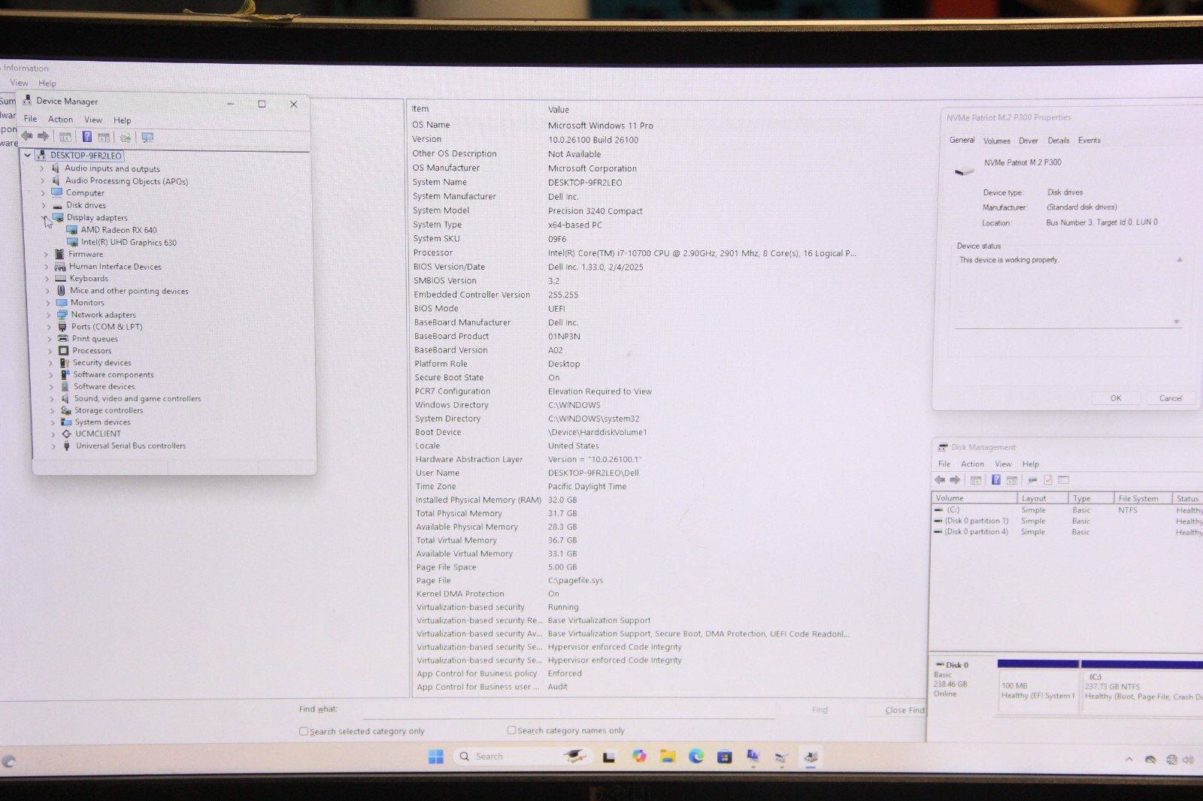The height and width of the screenshot is (801, 1203).
Task: Expand the Processors node
Action: [50, 351]
